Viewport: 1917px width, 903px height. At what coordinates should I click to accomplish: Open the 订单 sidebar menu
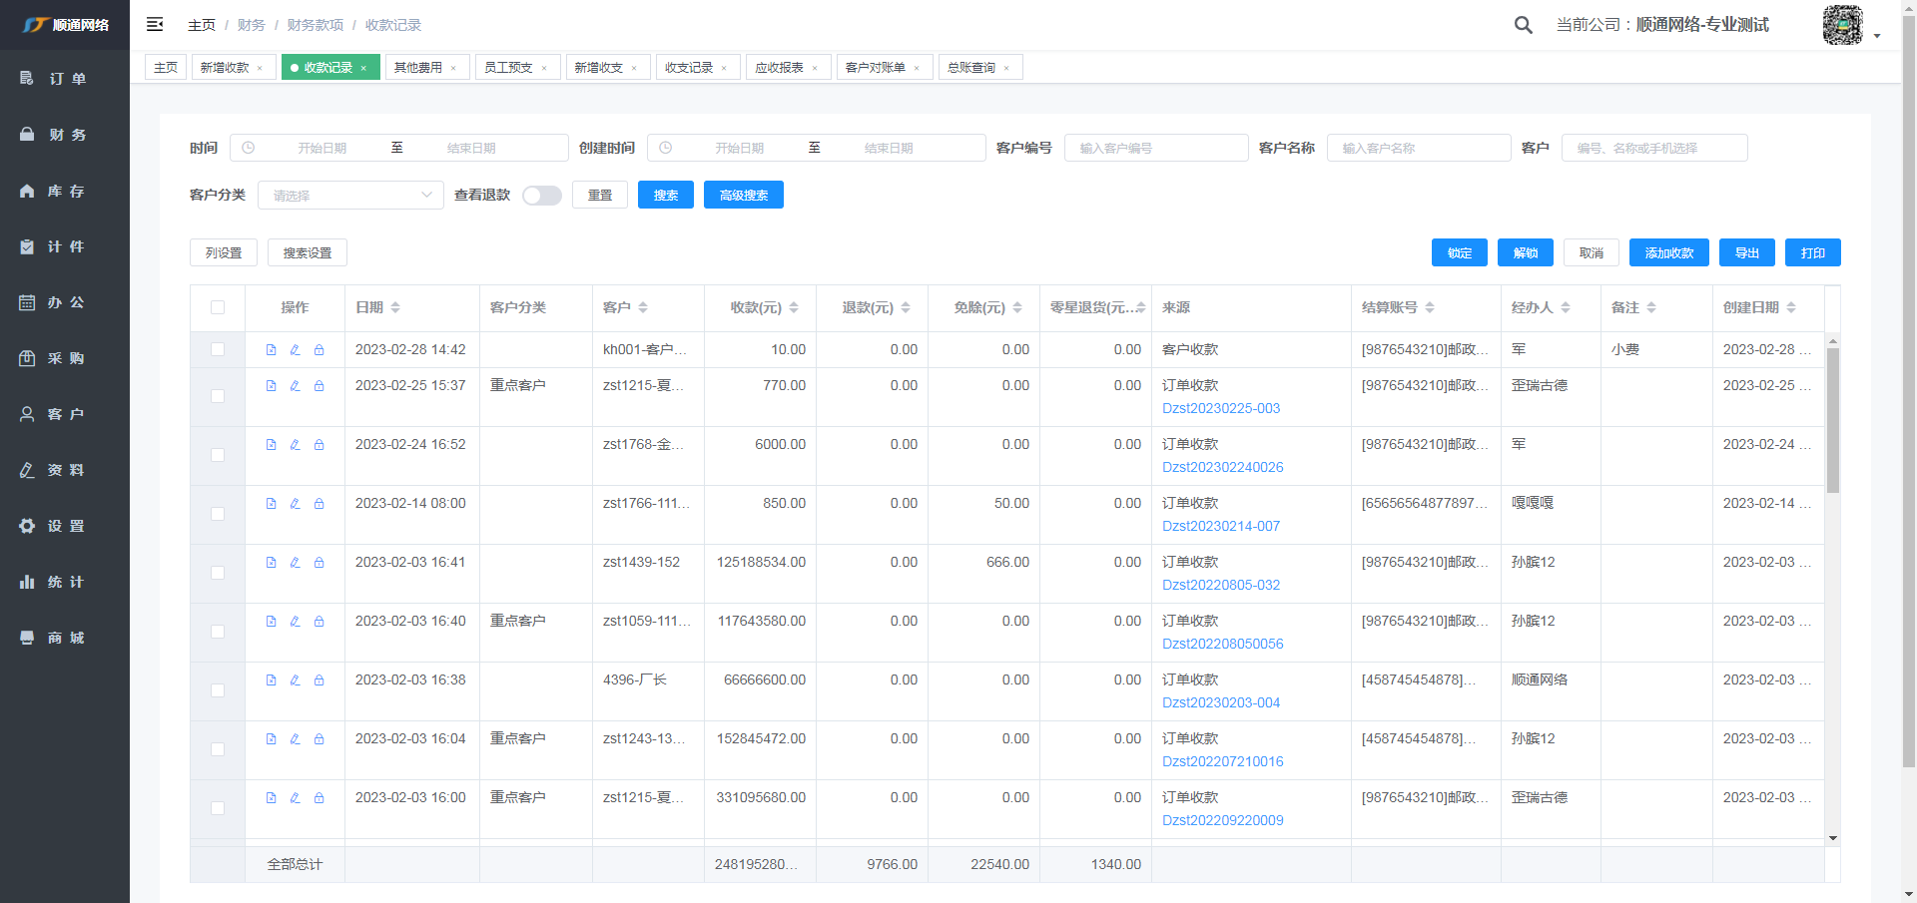point(65,78)
